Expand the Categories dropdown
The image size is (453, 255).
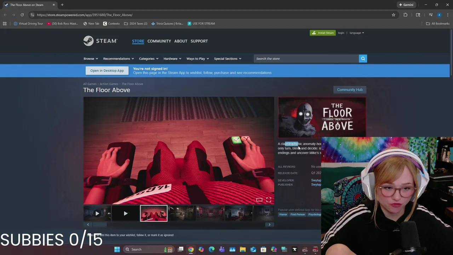tap(149, 58)
